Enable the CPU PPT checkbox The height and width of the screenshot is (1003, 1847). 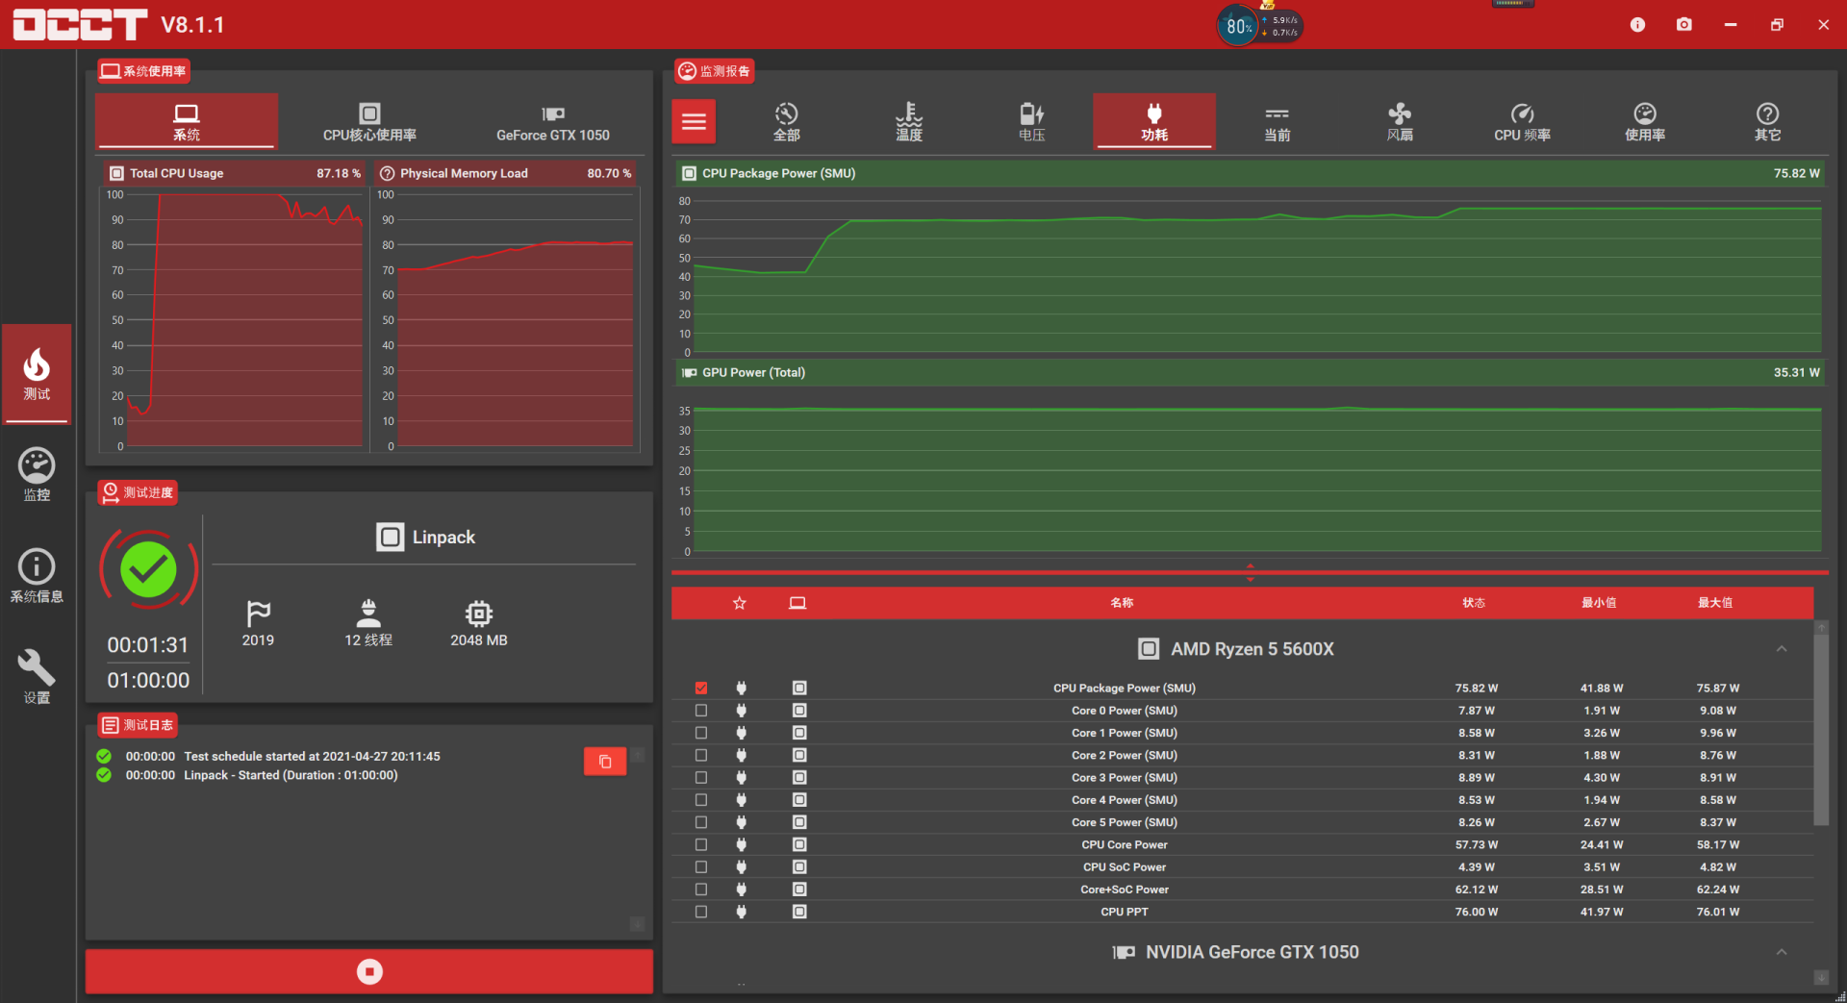coord(701,912)
